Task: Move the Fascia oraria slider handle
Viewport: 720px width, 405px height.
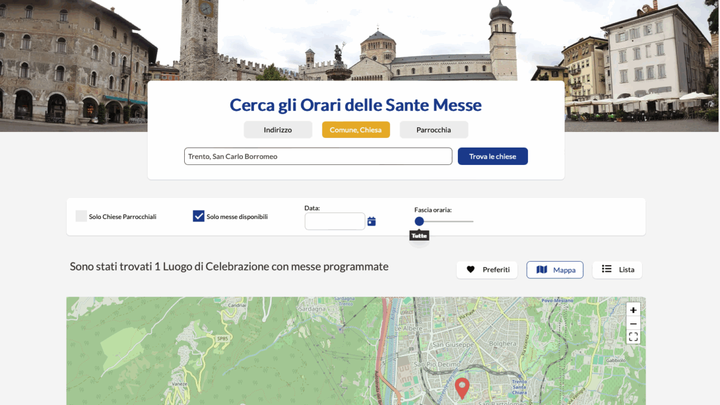Action: (419, 221)
